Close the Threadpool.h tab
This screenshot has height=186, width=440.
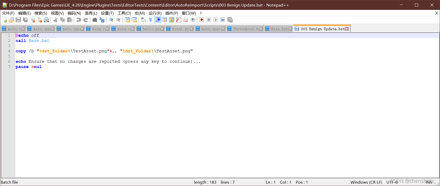pos(261,29)
